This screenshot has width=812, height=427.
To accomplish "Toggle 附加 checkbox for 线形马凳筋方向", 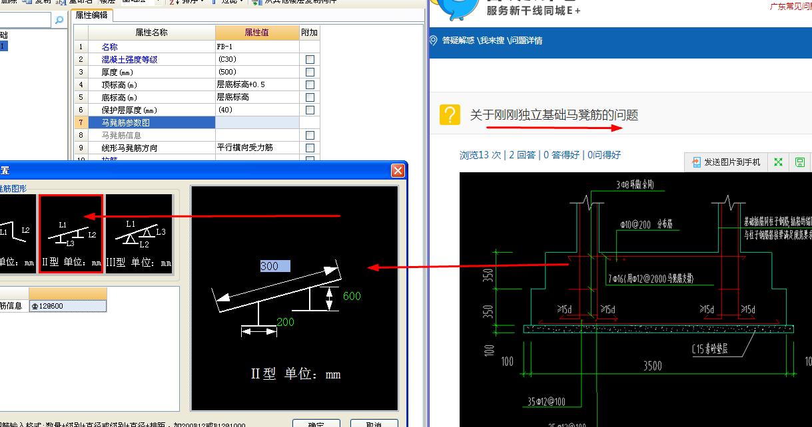I will [x=310, y=148].
